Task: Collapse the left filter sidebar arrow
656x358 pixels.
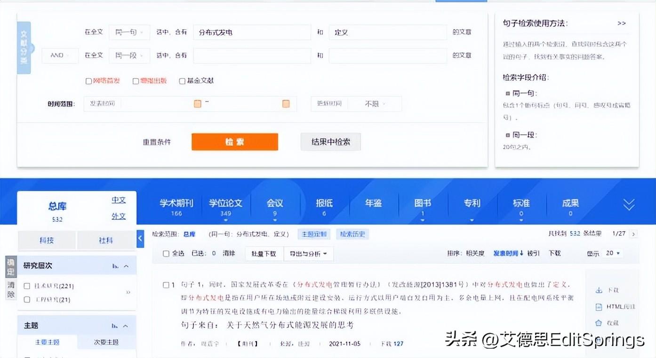Action: pos(140,239)
